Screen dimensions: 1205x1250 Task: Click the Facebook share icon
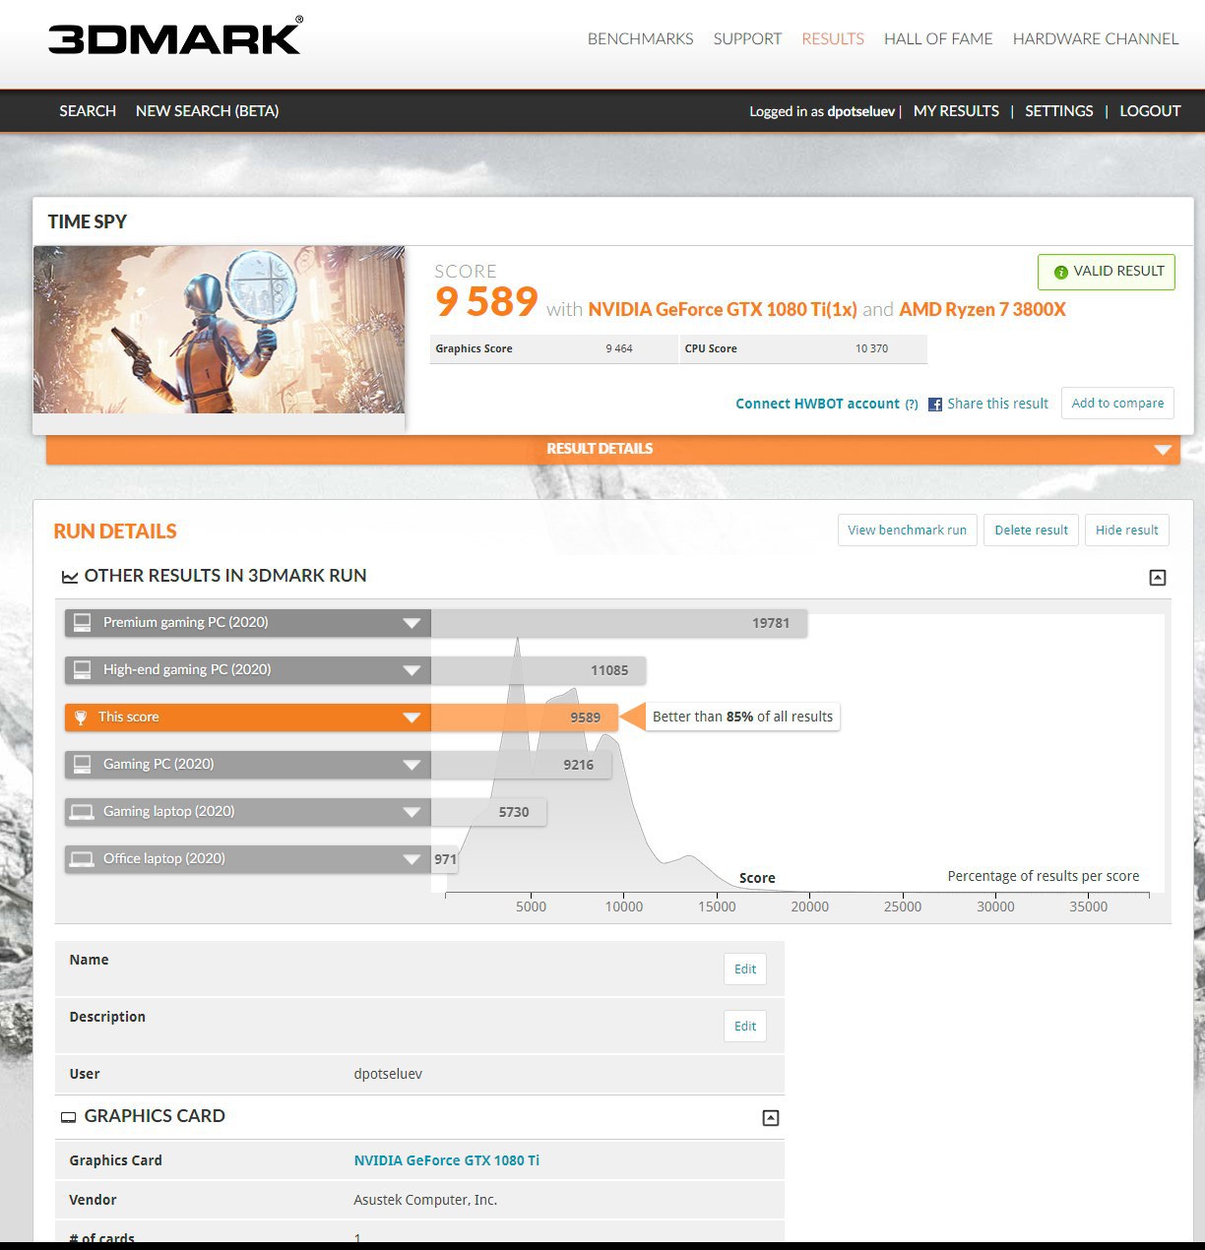pos(935,405)
